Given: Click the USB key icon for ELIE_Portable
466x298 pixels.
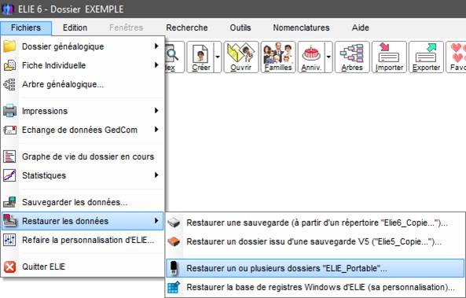Looking at the screenshot, I should 174,268.
